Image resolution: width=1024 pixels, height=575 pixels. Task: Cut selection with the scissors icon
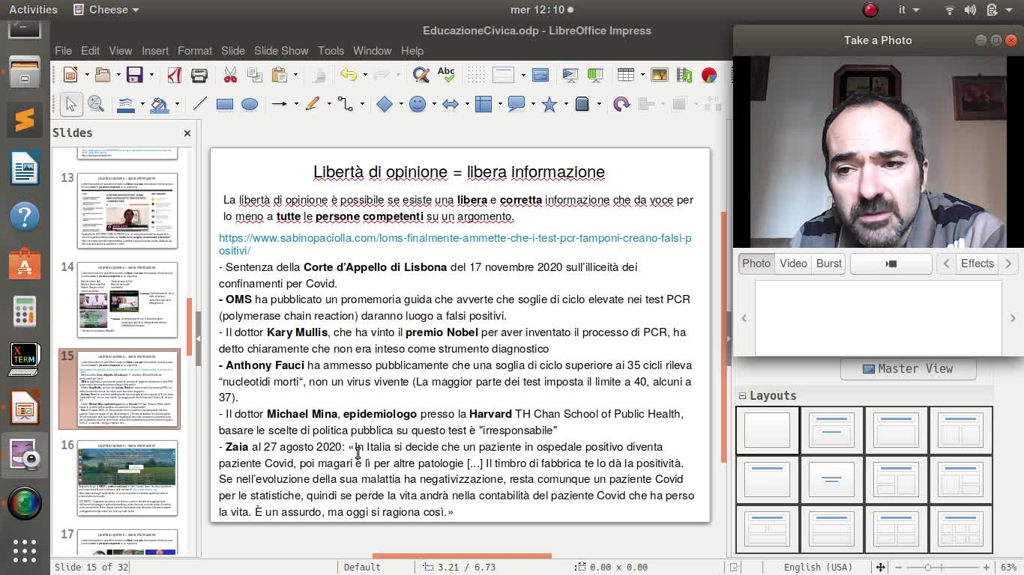tap(230, 75)
